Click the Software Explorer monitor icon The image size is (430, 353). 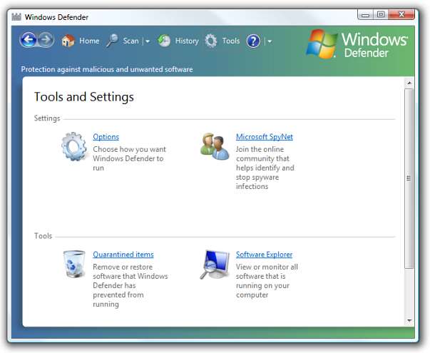click(x=215, y=264)
